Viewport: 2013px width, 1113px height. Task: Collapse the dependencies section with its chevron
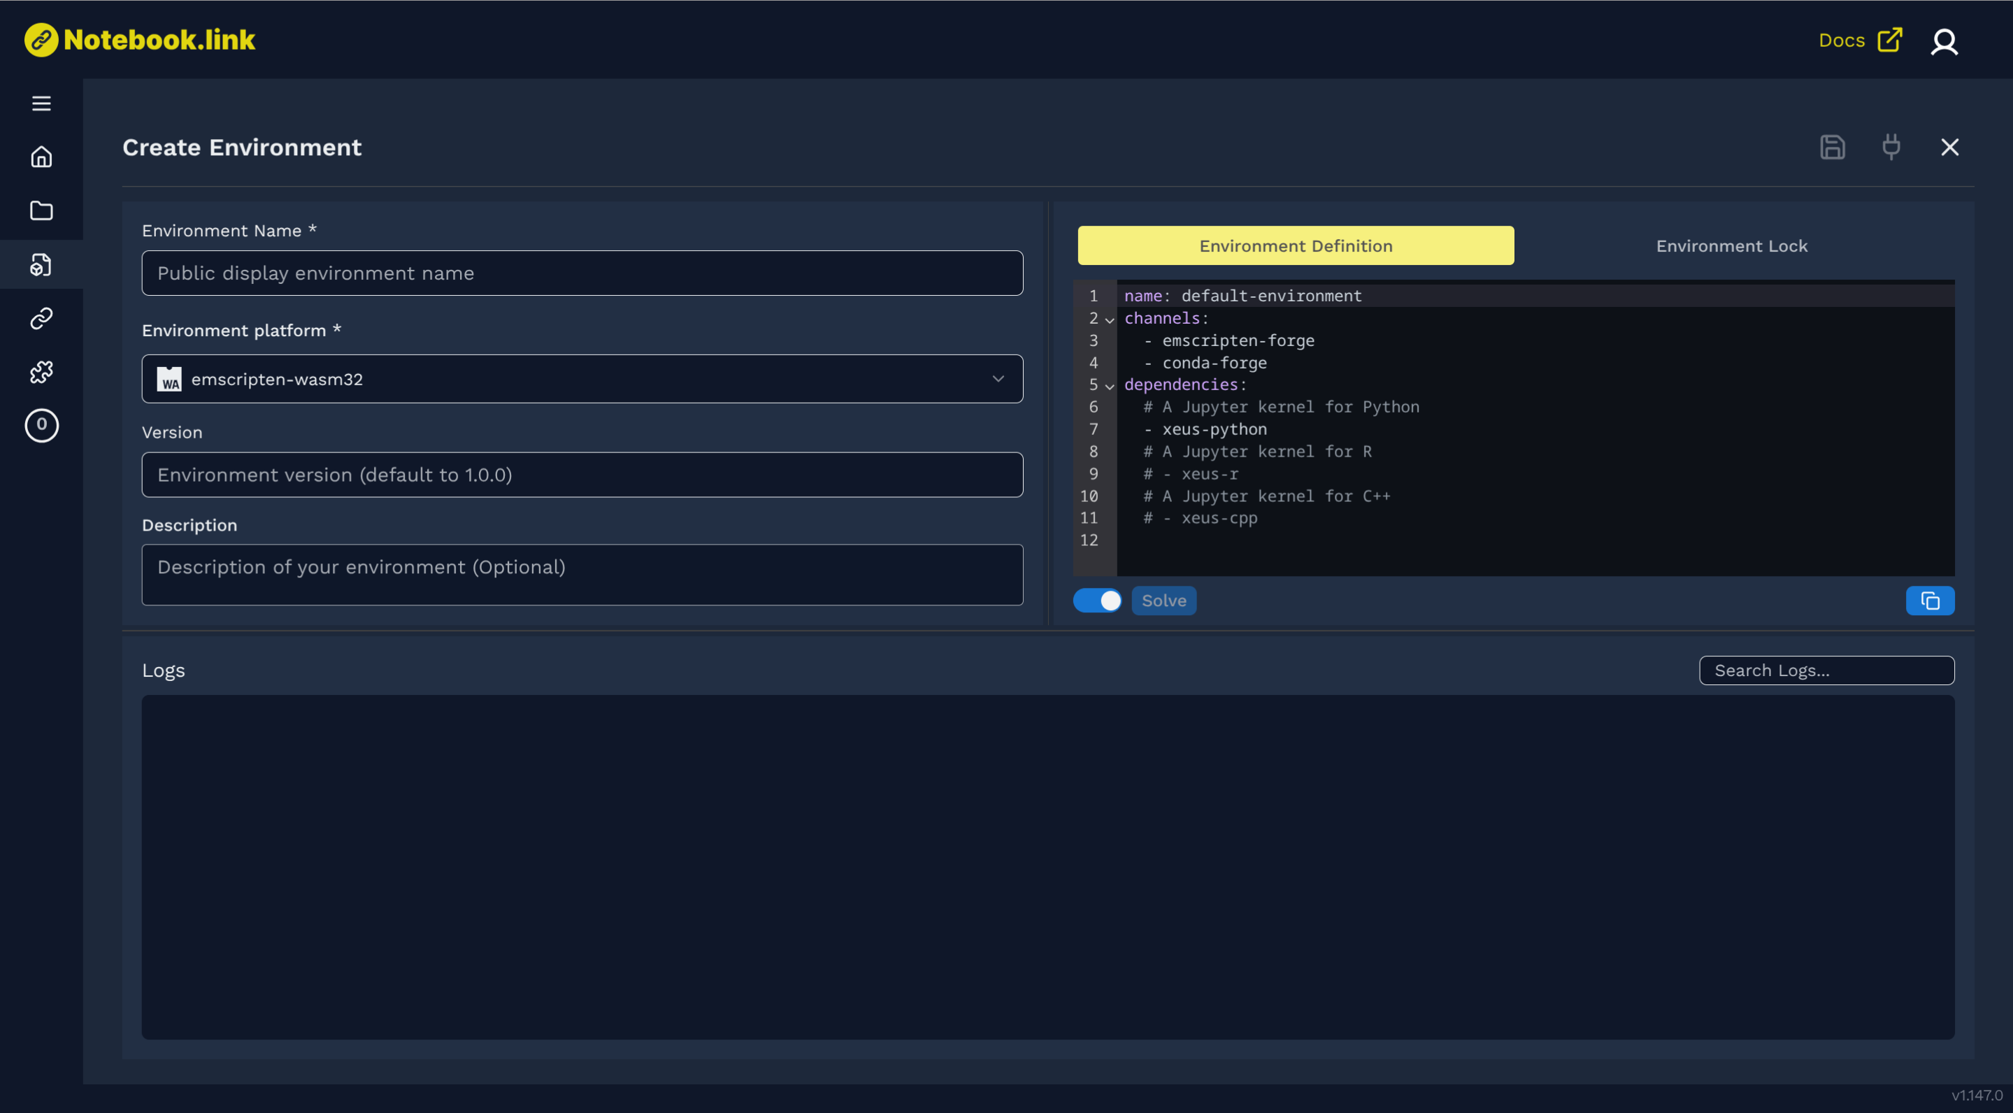(1109, 386)
